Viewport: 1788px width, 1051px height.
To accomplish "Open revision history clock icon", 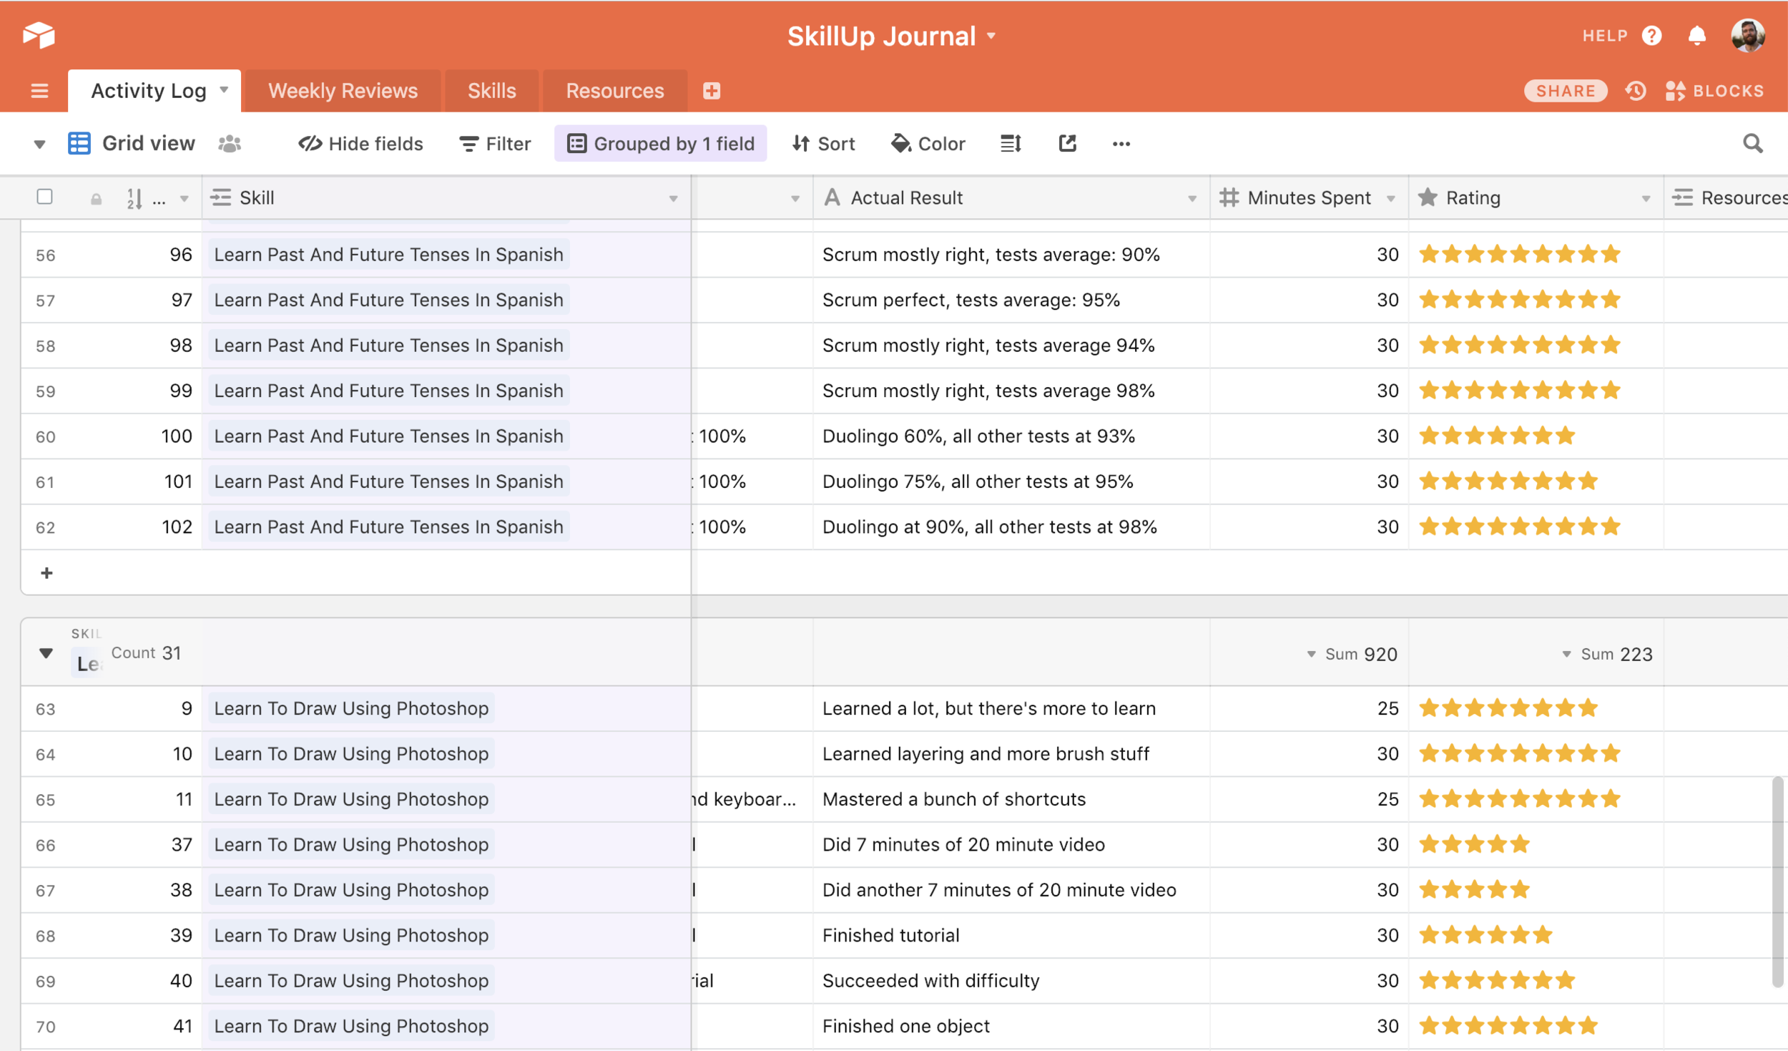I will tap(1636, 91).
